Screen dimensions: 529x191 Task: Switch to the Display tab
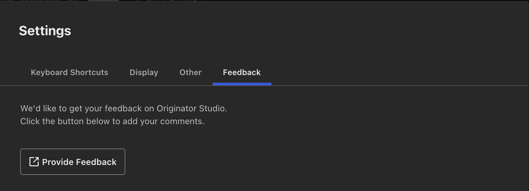(144, 72)
